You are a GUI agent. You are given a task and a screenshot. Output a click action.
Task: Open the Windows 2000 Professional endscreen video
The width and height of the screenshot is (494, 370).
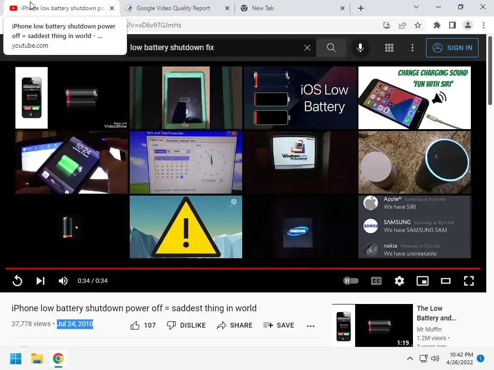pos(300,162)
